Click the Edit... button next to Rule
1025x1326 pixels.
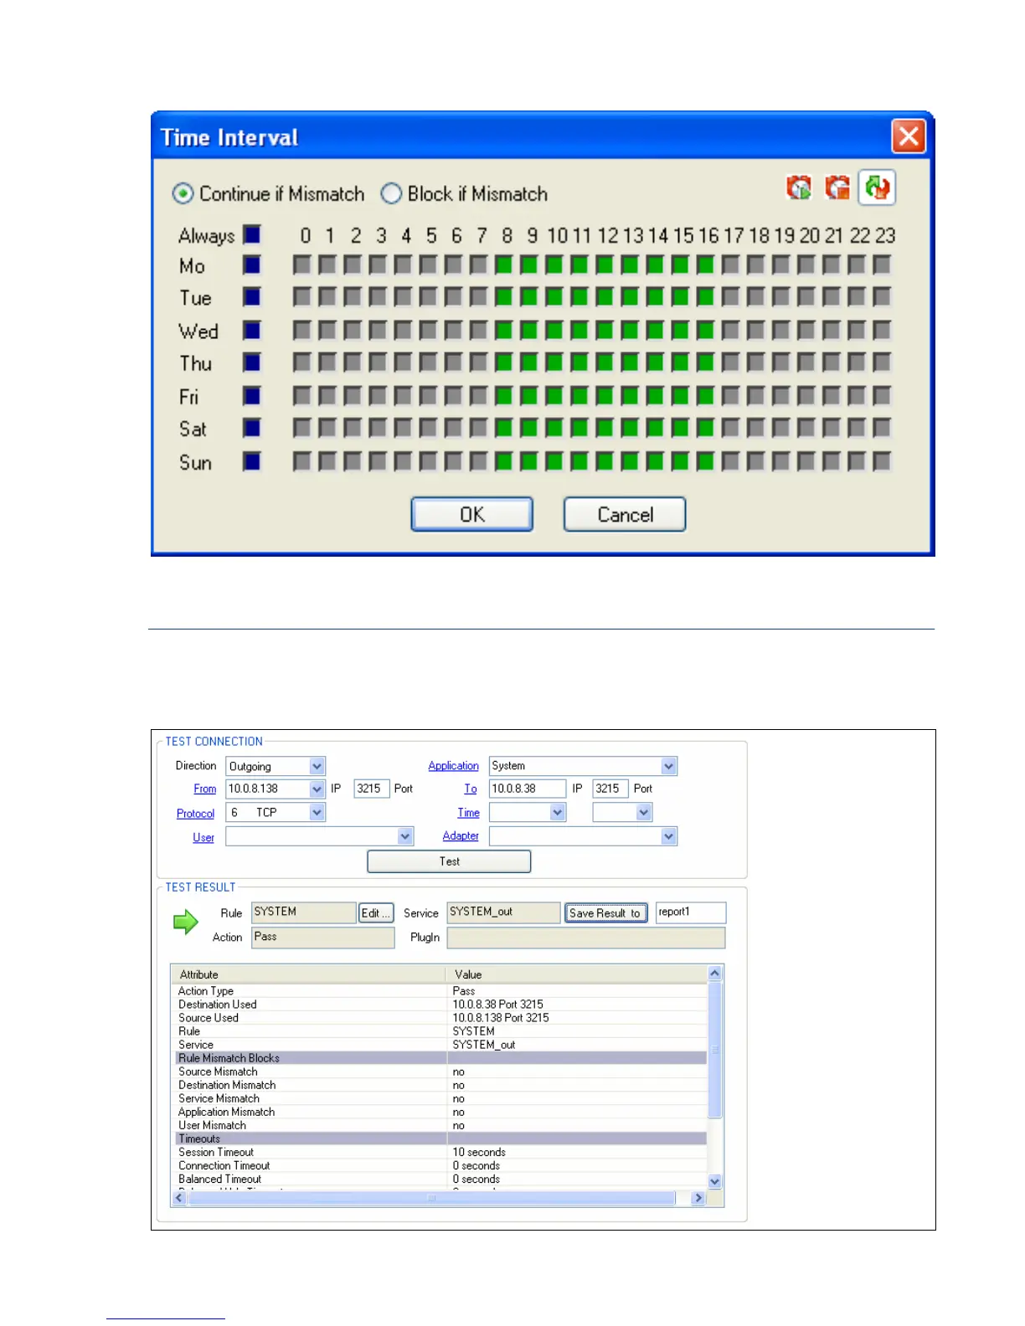(376, 913)
